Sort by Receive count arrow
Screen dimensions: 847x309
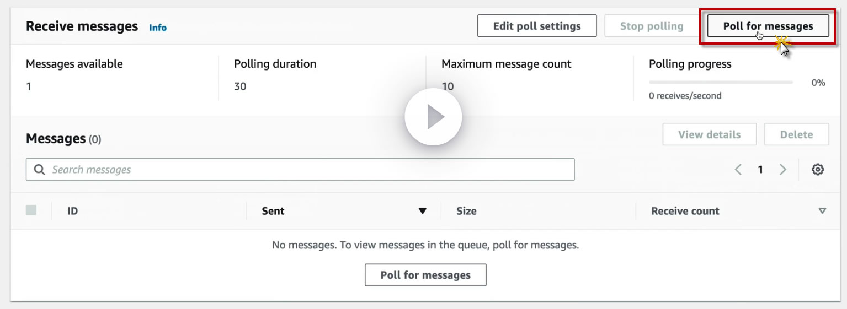point(822,211)
